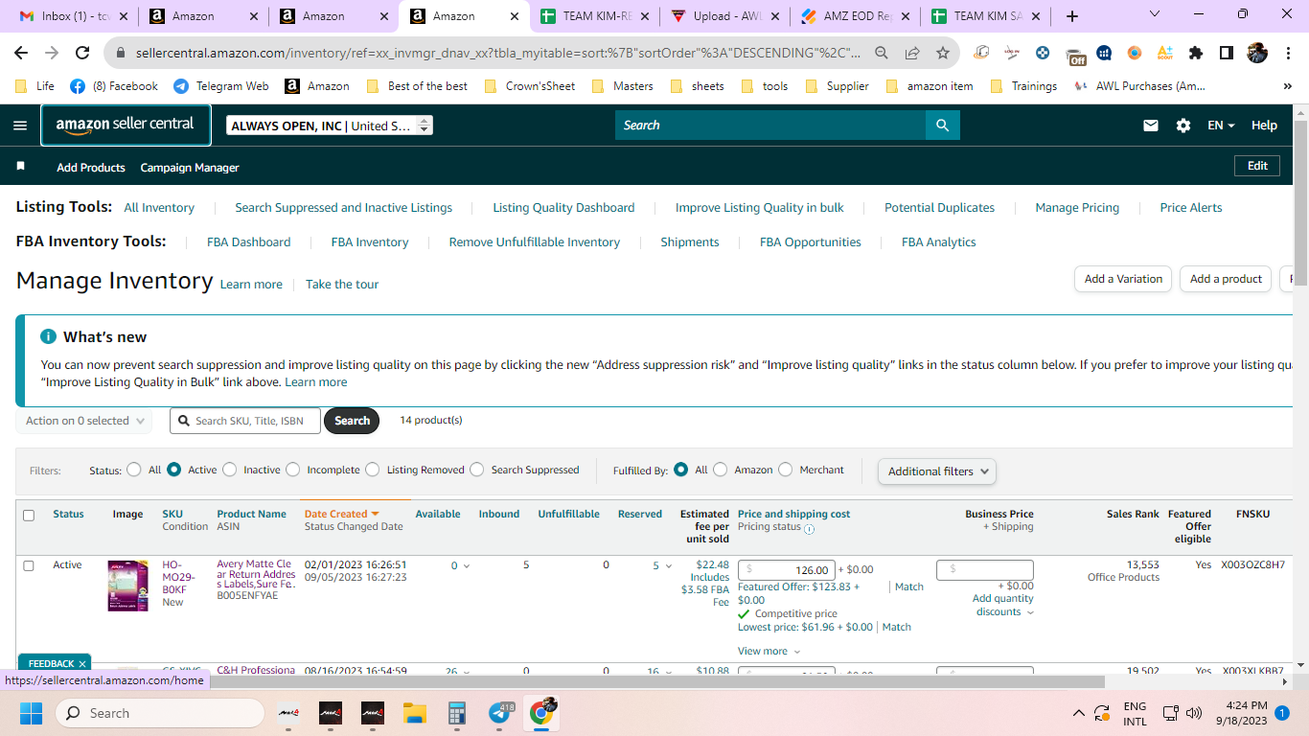This screenshot has height=736, width=1309.
Task: Select the Active status radio button
Action: (x=173, y=470)
